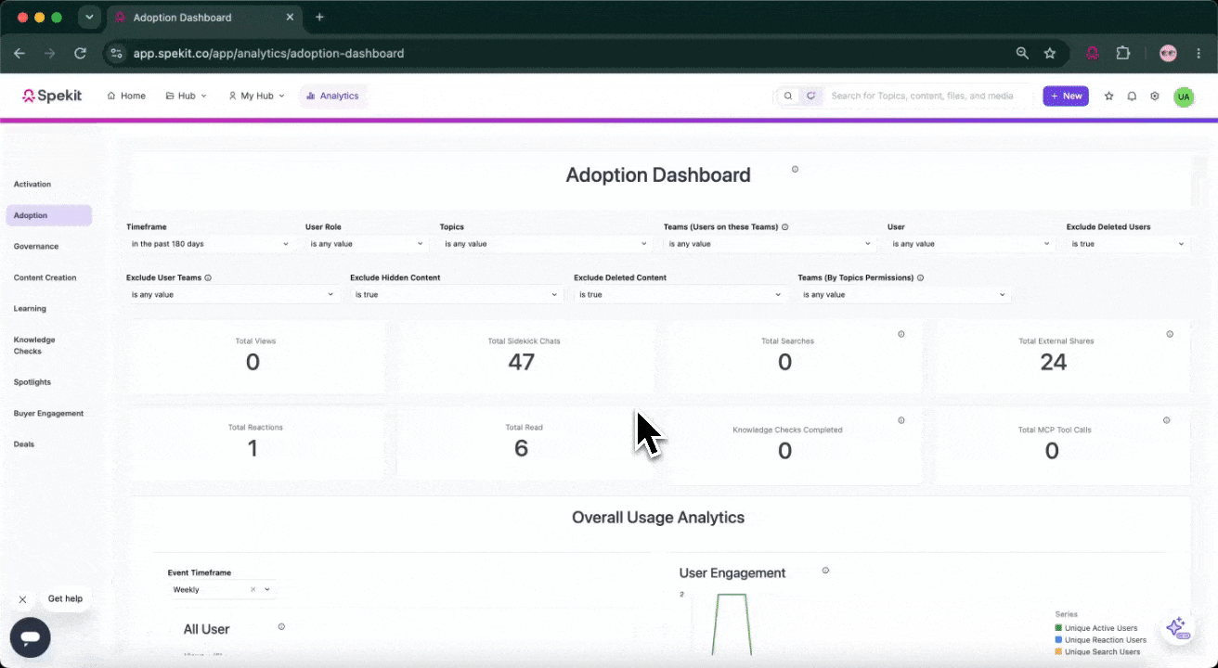
Task: Open Activation in the sidebar
Action: 32,184
